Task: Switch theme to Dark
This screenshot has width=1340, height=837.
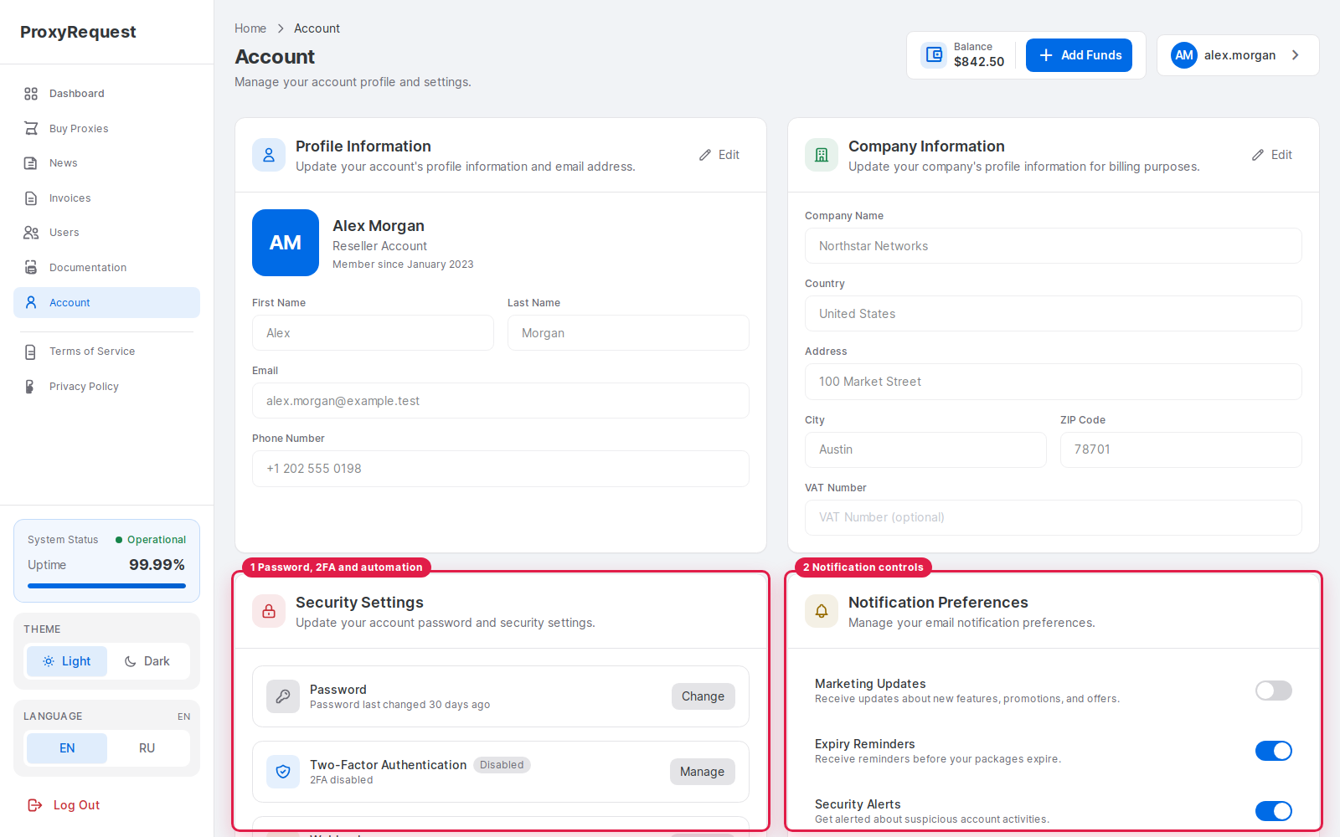Action: pyautogui.click(x=147, y=661)
